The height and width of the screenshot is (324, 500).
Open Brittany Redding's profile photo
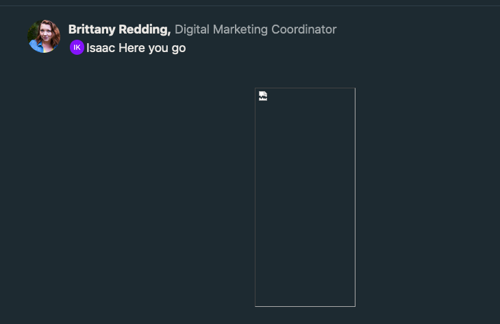coord(44,36)
